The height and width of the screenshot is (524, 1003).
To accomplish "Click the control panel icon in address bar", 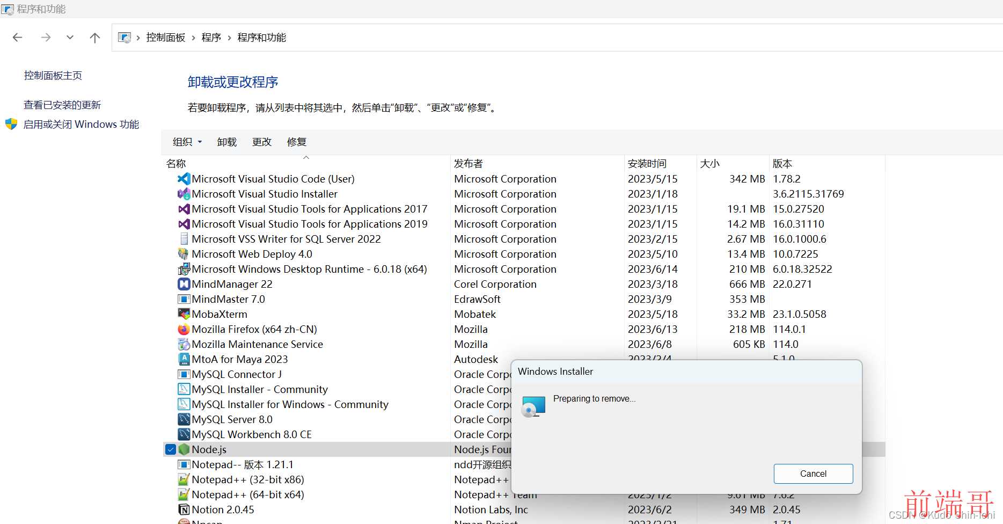I will (x=125, y=38).
